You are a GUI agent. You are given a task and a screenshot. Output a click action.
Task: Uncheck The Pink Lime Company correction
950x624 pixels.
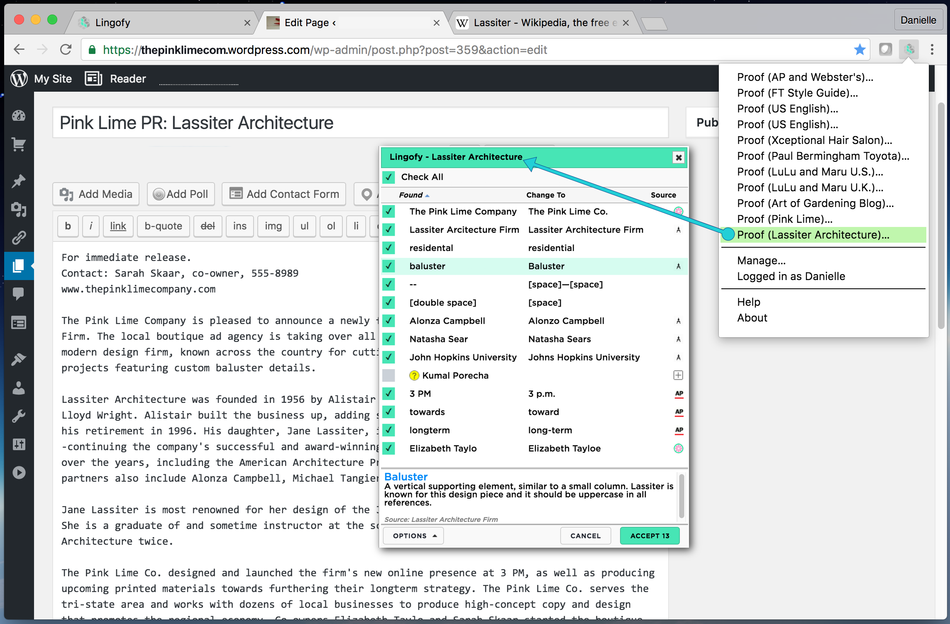pos(389,212)
